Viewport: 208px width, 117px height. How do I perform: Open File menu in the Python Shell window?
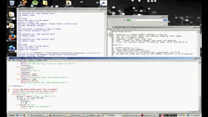click(19, 11)
